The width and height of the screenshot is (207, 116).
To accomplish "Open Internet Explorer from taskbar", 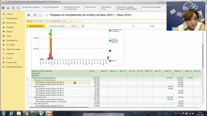I will tap(11, 113).
